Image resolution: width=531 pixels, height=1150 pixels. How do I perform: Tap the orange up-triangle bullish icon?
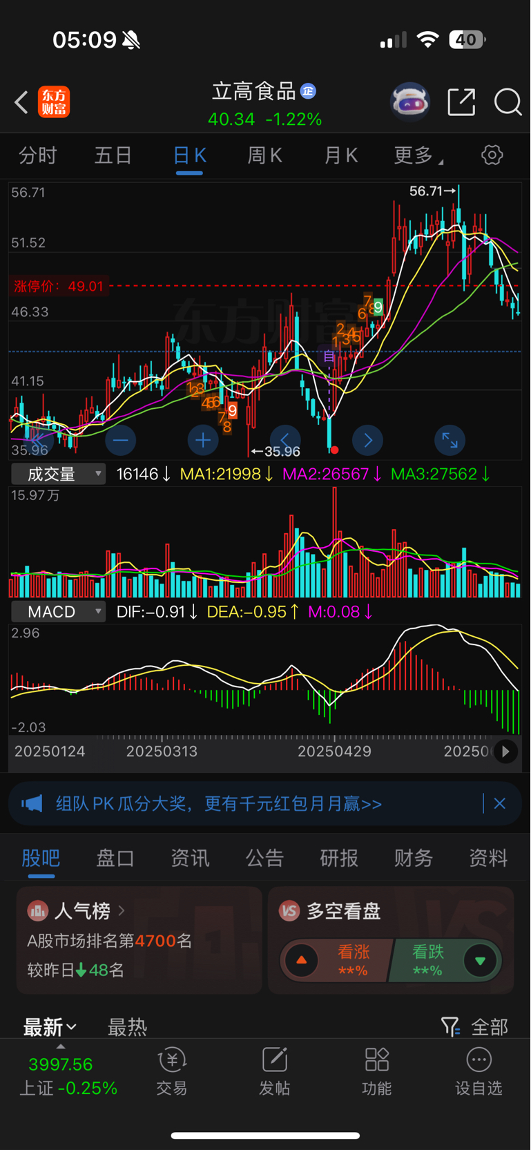(302, 960)
